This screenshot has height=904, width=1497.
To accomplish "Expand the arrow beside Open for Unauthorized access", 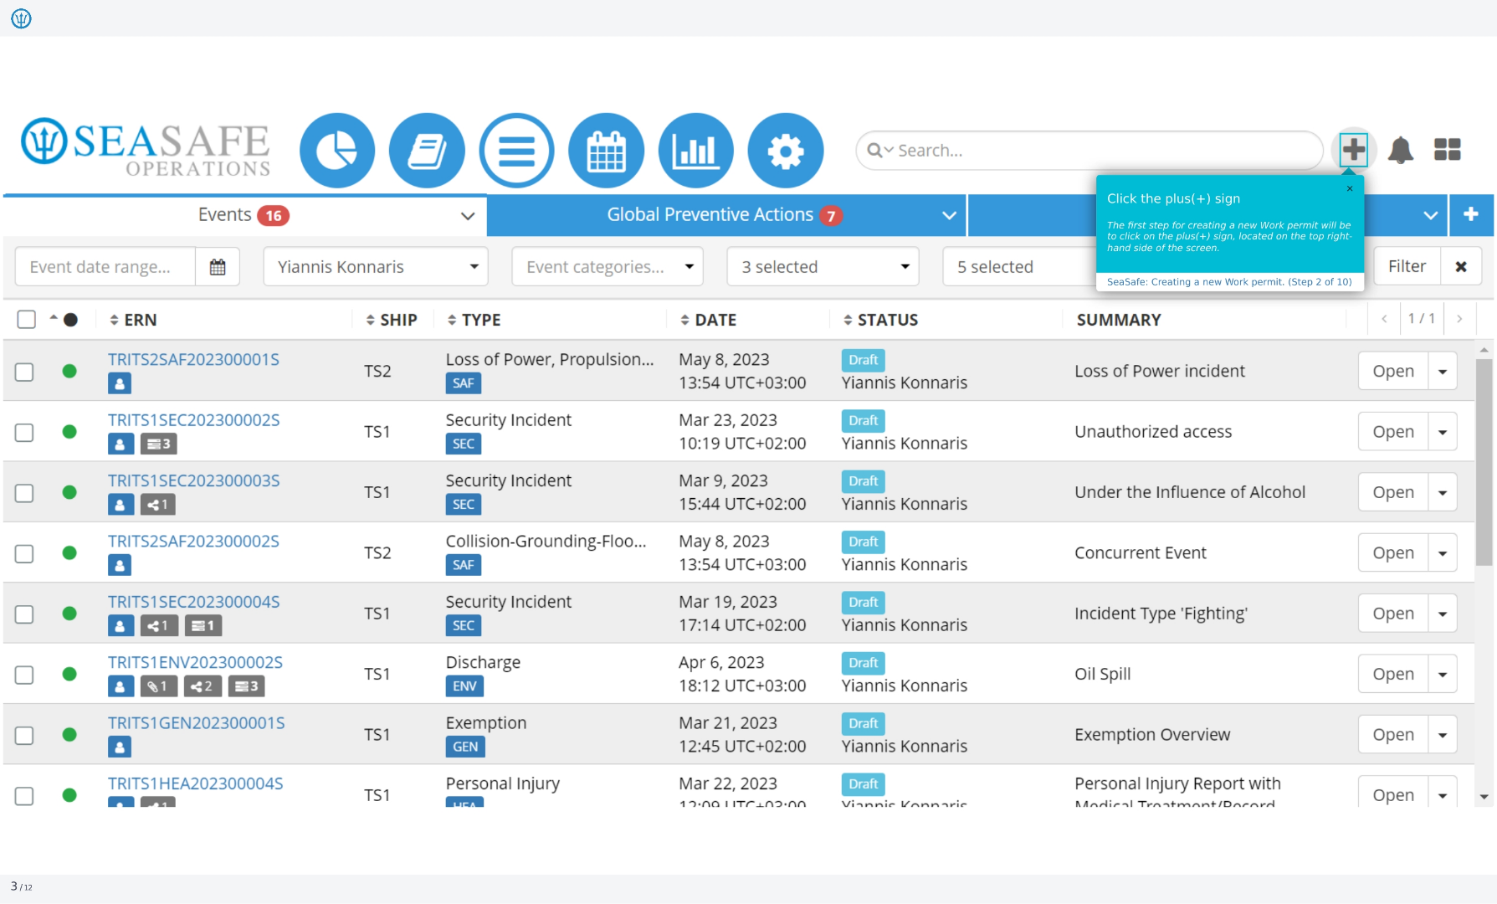I will point(1443,432).
